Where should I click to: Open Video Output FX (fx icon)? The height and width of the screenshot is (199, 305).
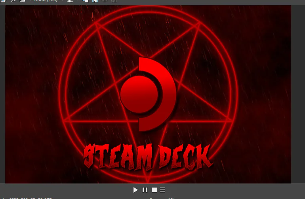click(13, 1)
